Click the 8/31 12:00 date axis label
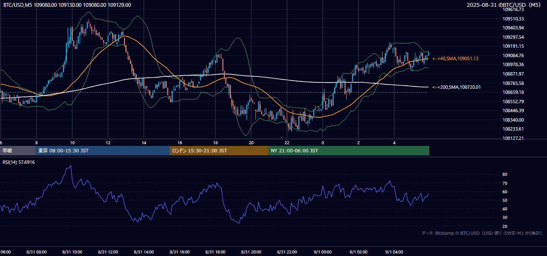 (108, 252)
